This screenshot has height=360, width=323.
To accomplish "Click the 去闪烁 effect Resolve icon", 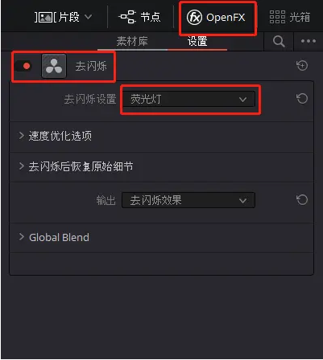I will point(54,66).
